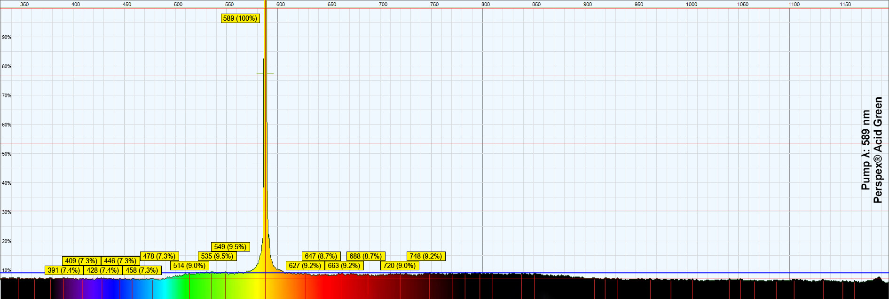Screen dimensions: 889x299
Task: Click the green half-maximum width marker on the peak
Action: (265, 73)
